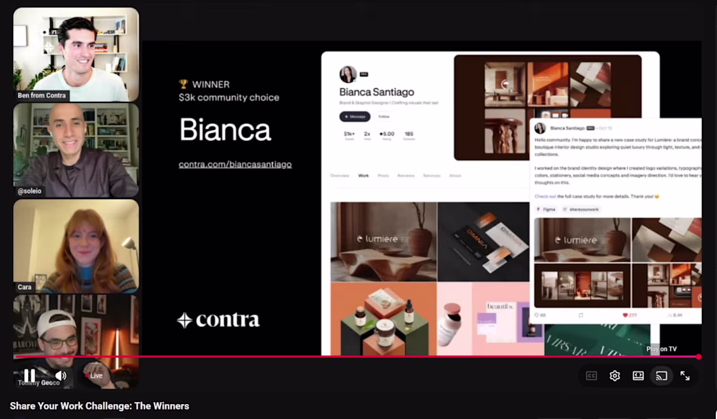The height and width of the screenshot is (419, 717).
Task: Select the Overview tab on profile
Action: click(340, 176)
